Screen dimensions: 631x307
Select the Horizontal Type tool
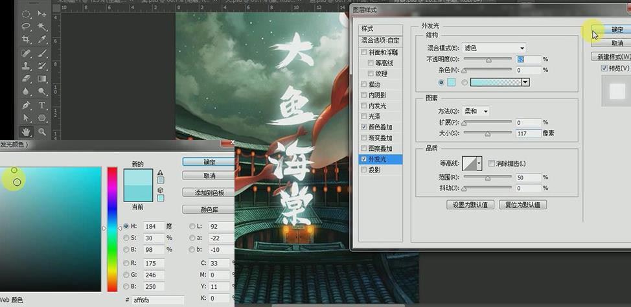[42, 105]
